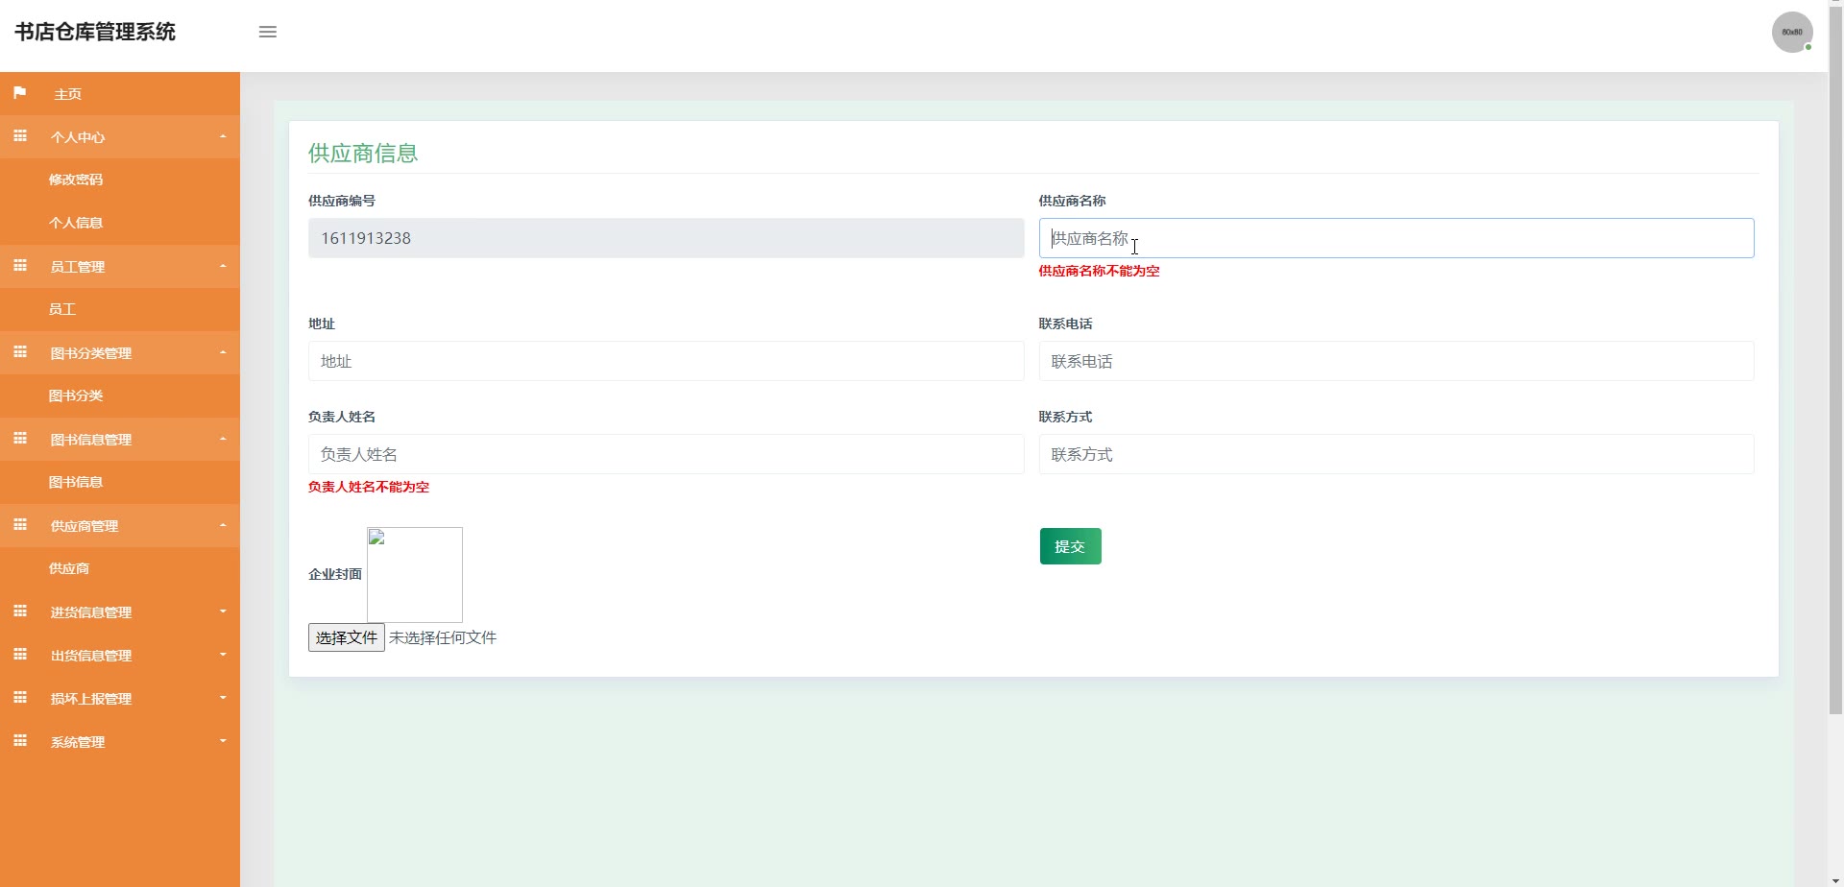Click the 企业封面 label
This screenshot has width=1844, height=887.
tap(335, 574)
